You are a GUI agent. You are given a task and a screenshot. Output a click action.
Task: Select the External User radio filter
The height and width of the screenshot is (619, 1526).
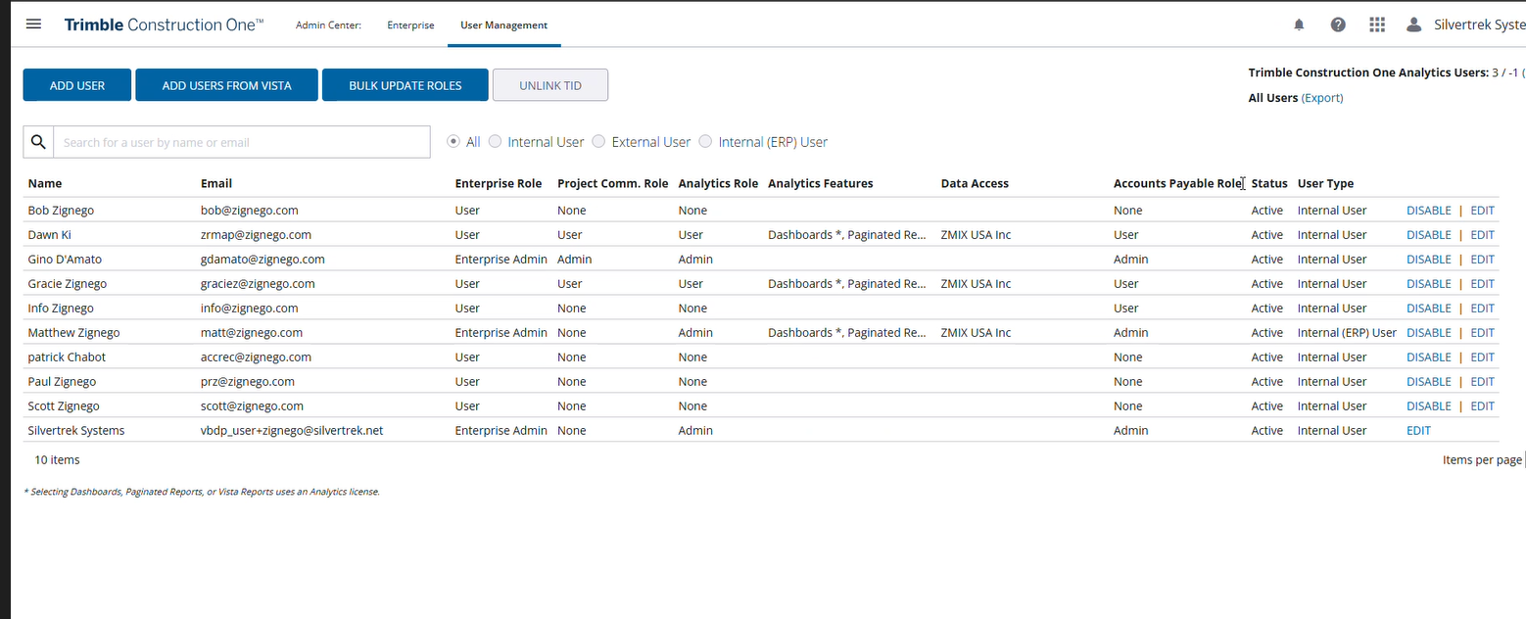[x=598, y=142]
